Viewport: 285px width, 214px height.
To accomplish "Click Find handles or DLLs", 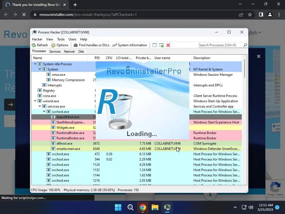I will 92,45.
